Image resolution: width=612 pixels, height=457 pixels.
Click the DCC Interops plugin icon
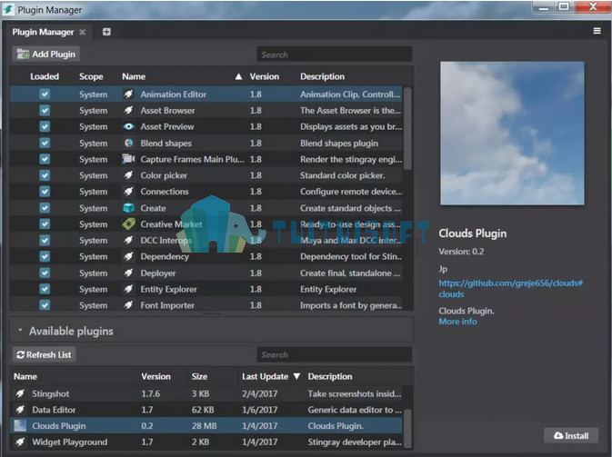(128, 240)
